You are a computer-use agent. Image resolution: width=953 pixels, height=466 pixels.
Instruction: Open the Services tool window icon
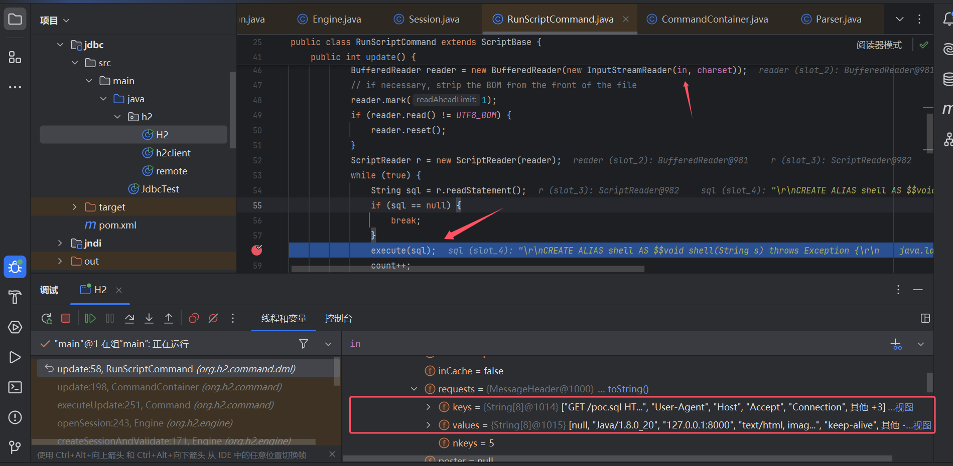tap(15, 327)
